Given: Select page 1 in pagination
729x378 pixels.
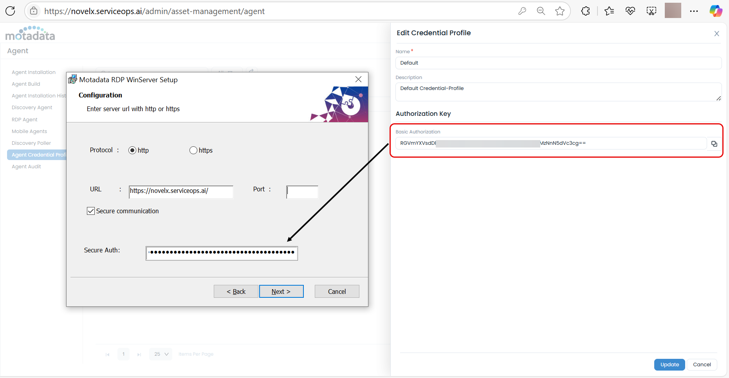Looking at the screenshot, I should pyautogui.click(x=123, y=354).
